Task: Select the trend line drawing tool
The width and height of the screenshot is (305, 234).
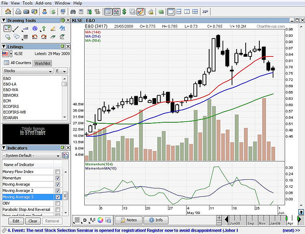Action: tap(16, 29)
